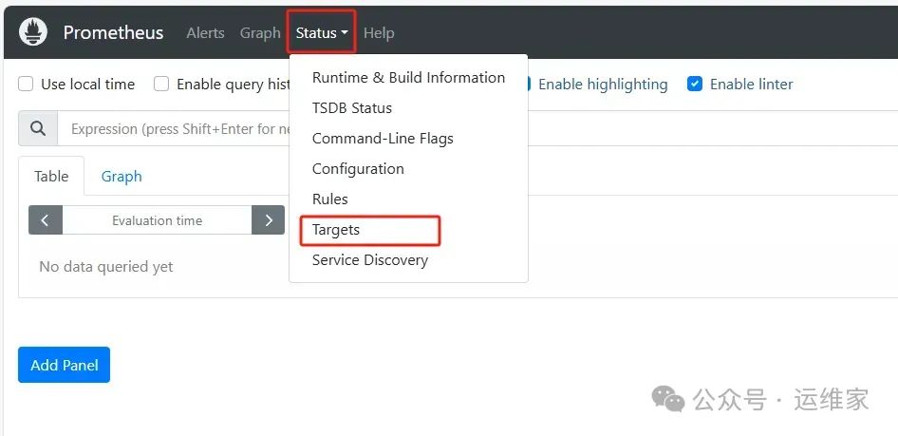Click the Prometheus flame logo icon
898x436 pixels.
pyautogui.click(x=34, y=32)
